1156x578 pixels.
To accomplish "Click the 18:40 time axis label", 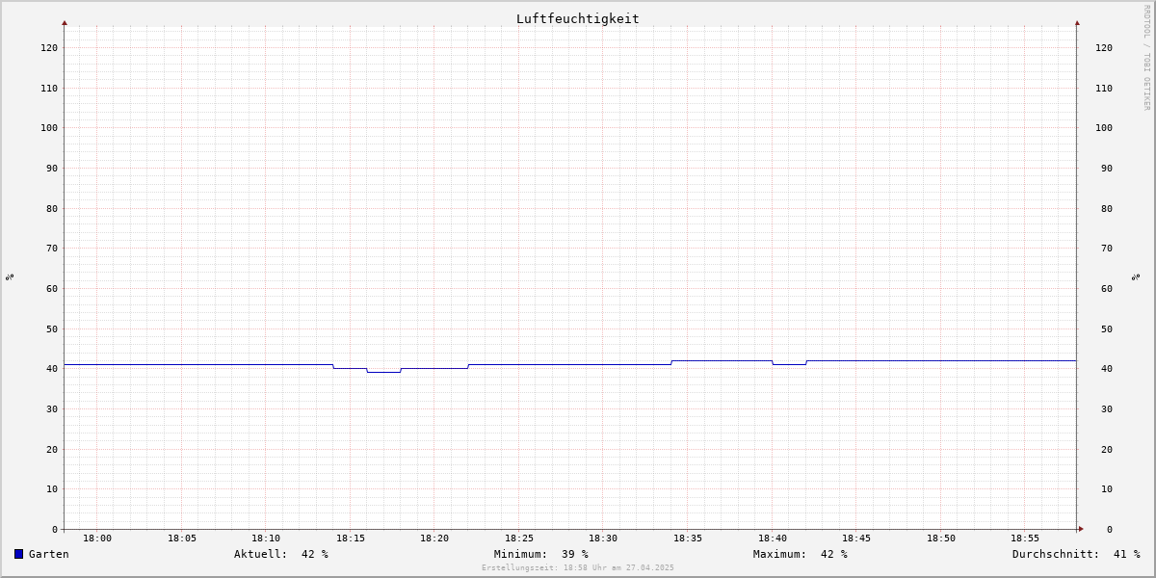I will pos(773,539).
